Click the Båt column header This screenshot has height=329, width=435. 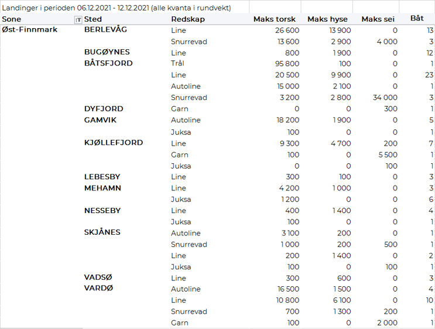417,19
